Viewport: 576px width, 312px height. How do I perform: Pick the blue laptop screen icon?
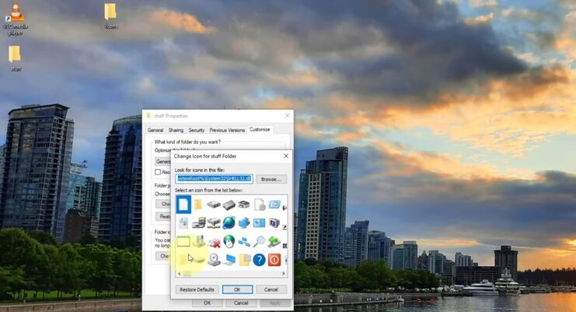click(x=229, y=260)
